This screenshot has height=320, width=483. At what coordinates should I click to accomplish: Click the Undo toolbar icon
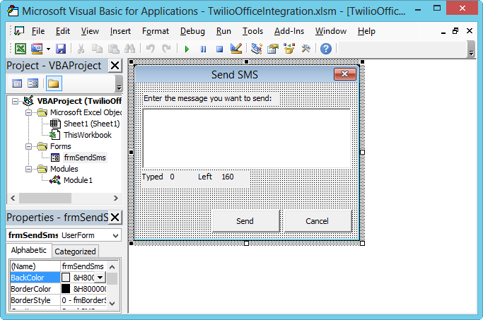tap(151, 49)
